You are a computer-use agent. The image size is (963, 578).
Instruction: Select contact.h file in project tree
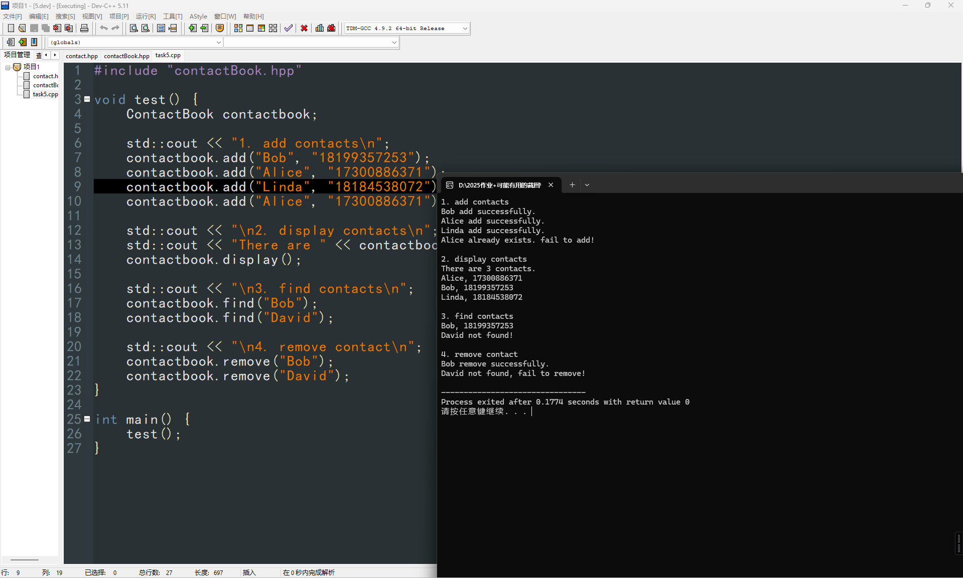click(x=46, y=76)
